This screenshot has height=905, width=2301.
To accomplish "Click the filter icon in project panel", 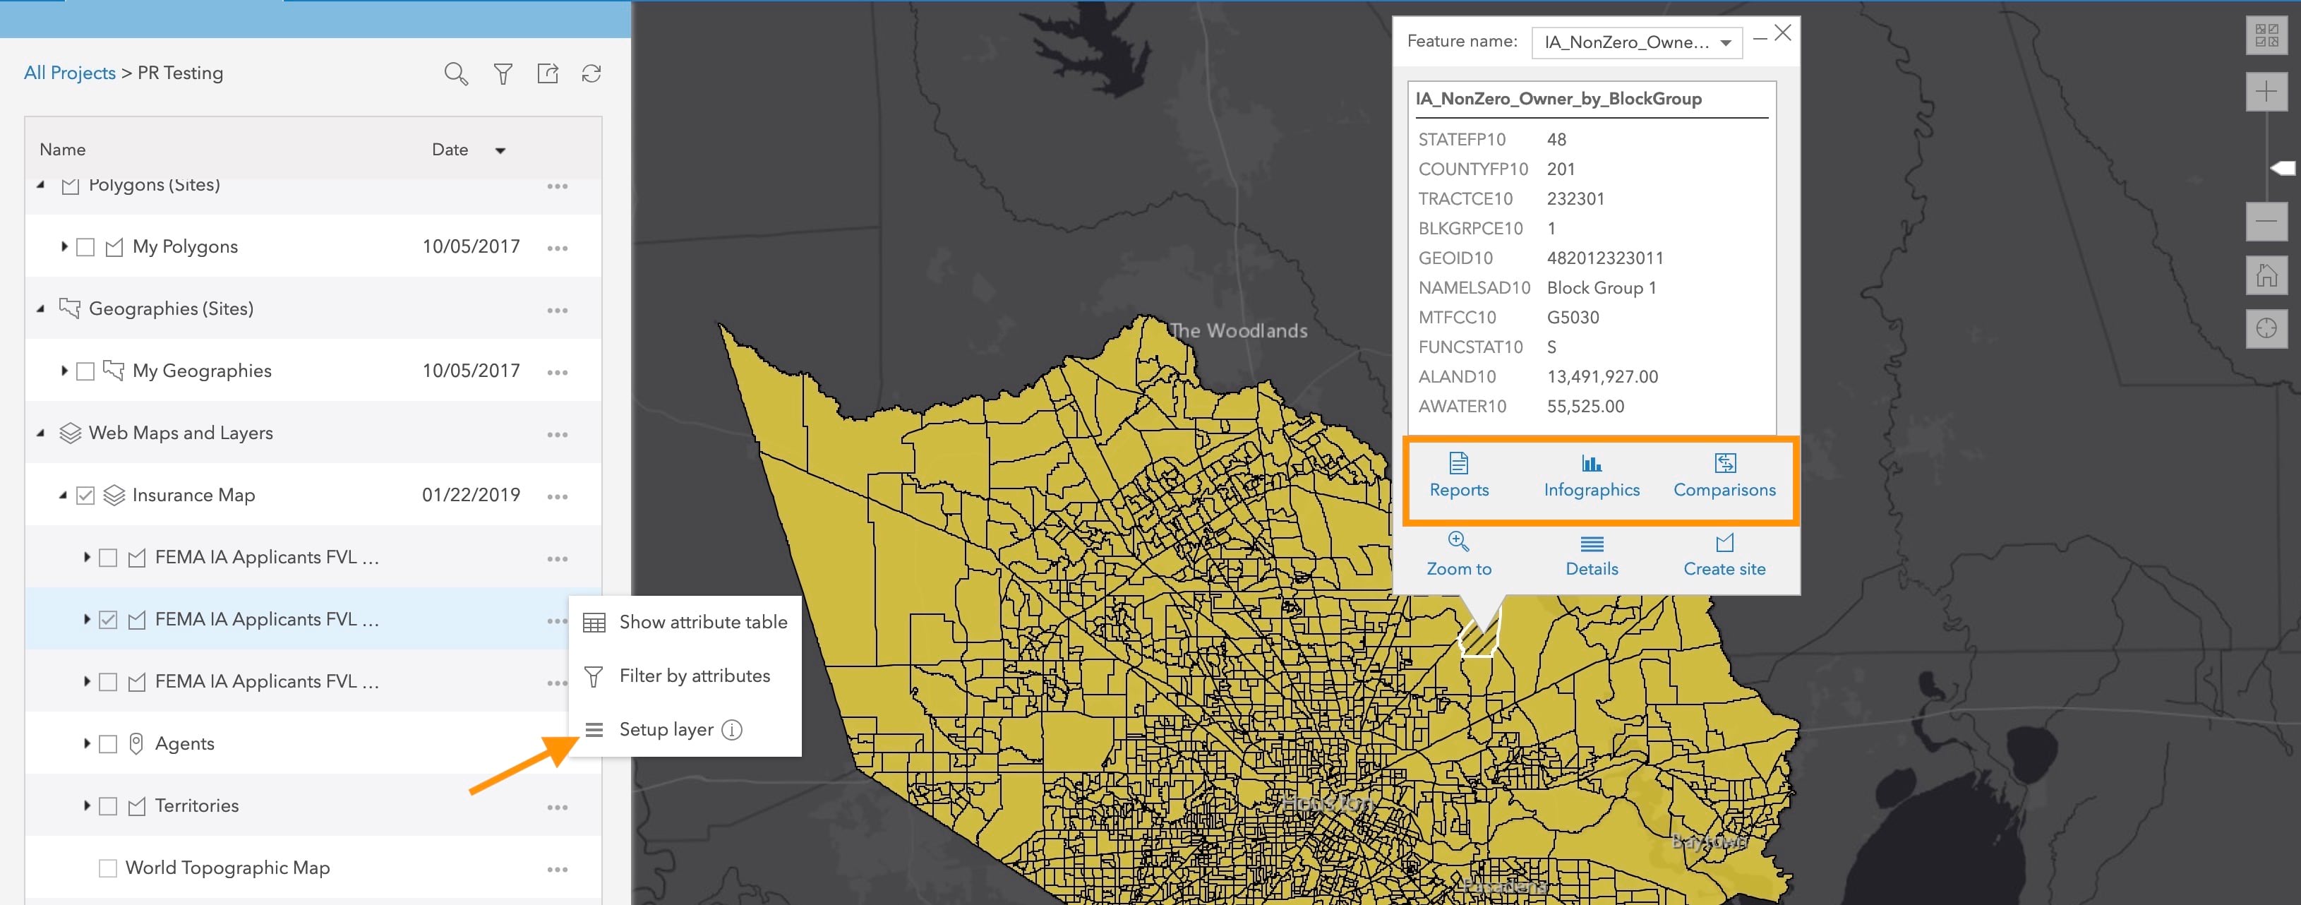I will [499, 72].
